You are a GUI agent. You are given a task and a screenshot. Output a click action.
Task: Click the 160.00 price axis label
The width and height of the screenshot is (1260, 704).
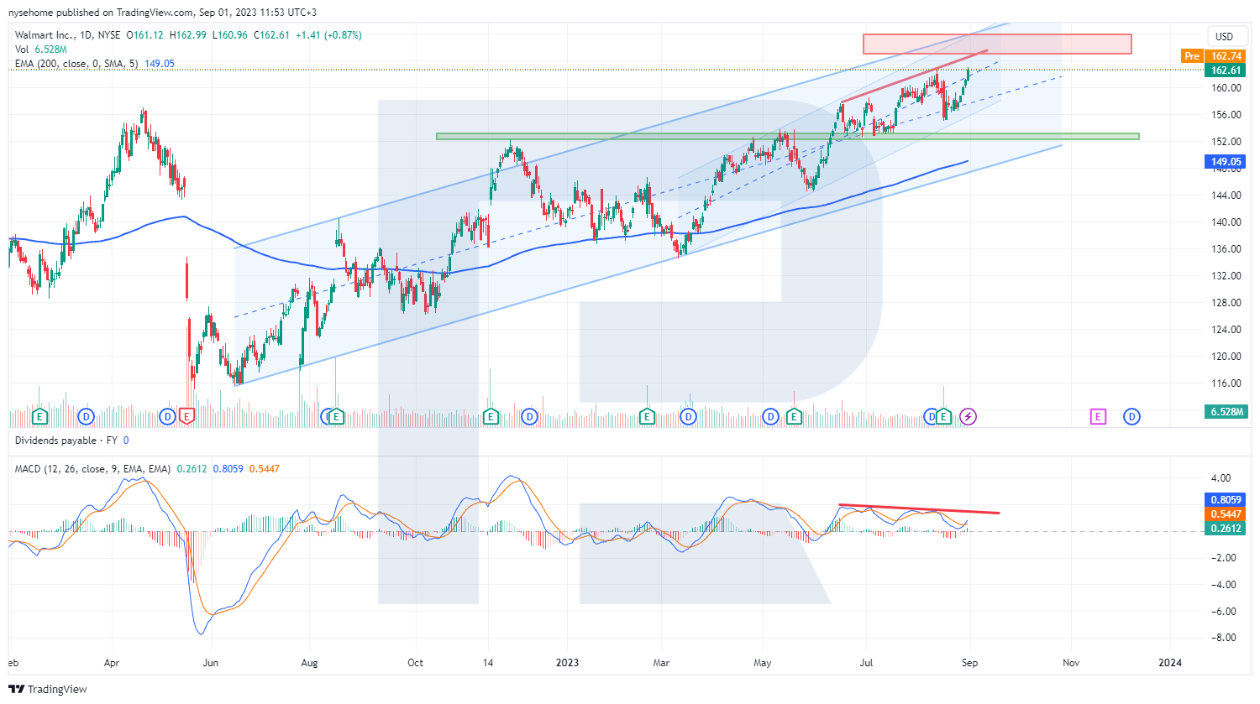pos(1226,88)
